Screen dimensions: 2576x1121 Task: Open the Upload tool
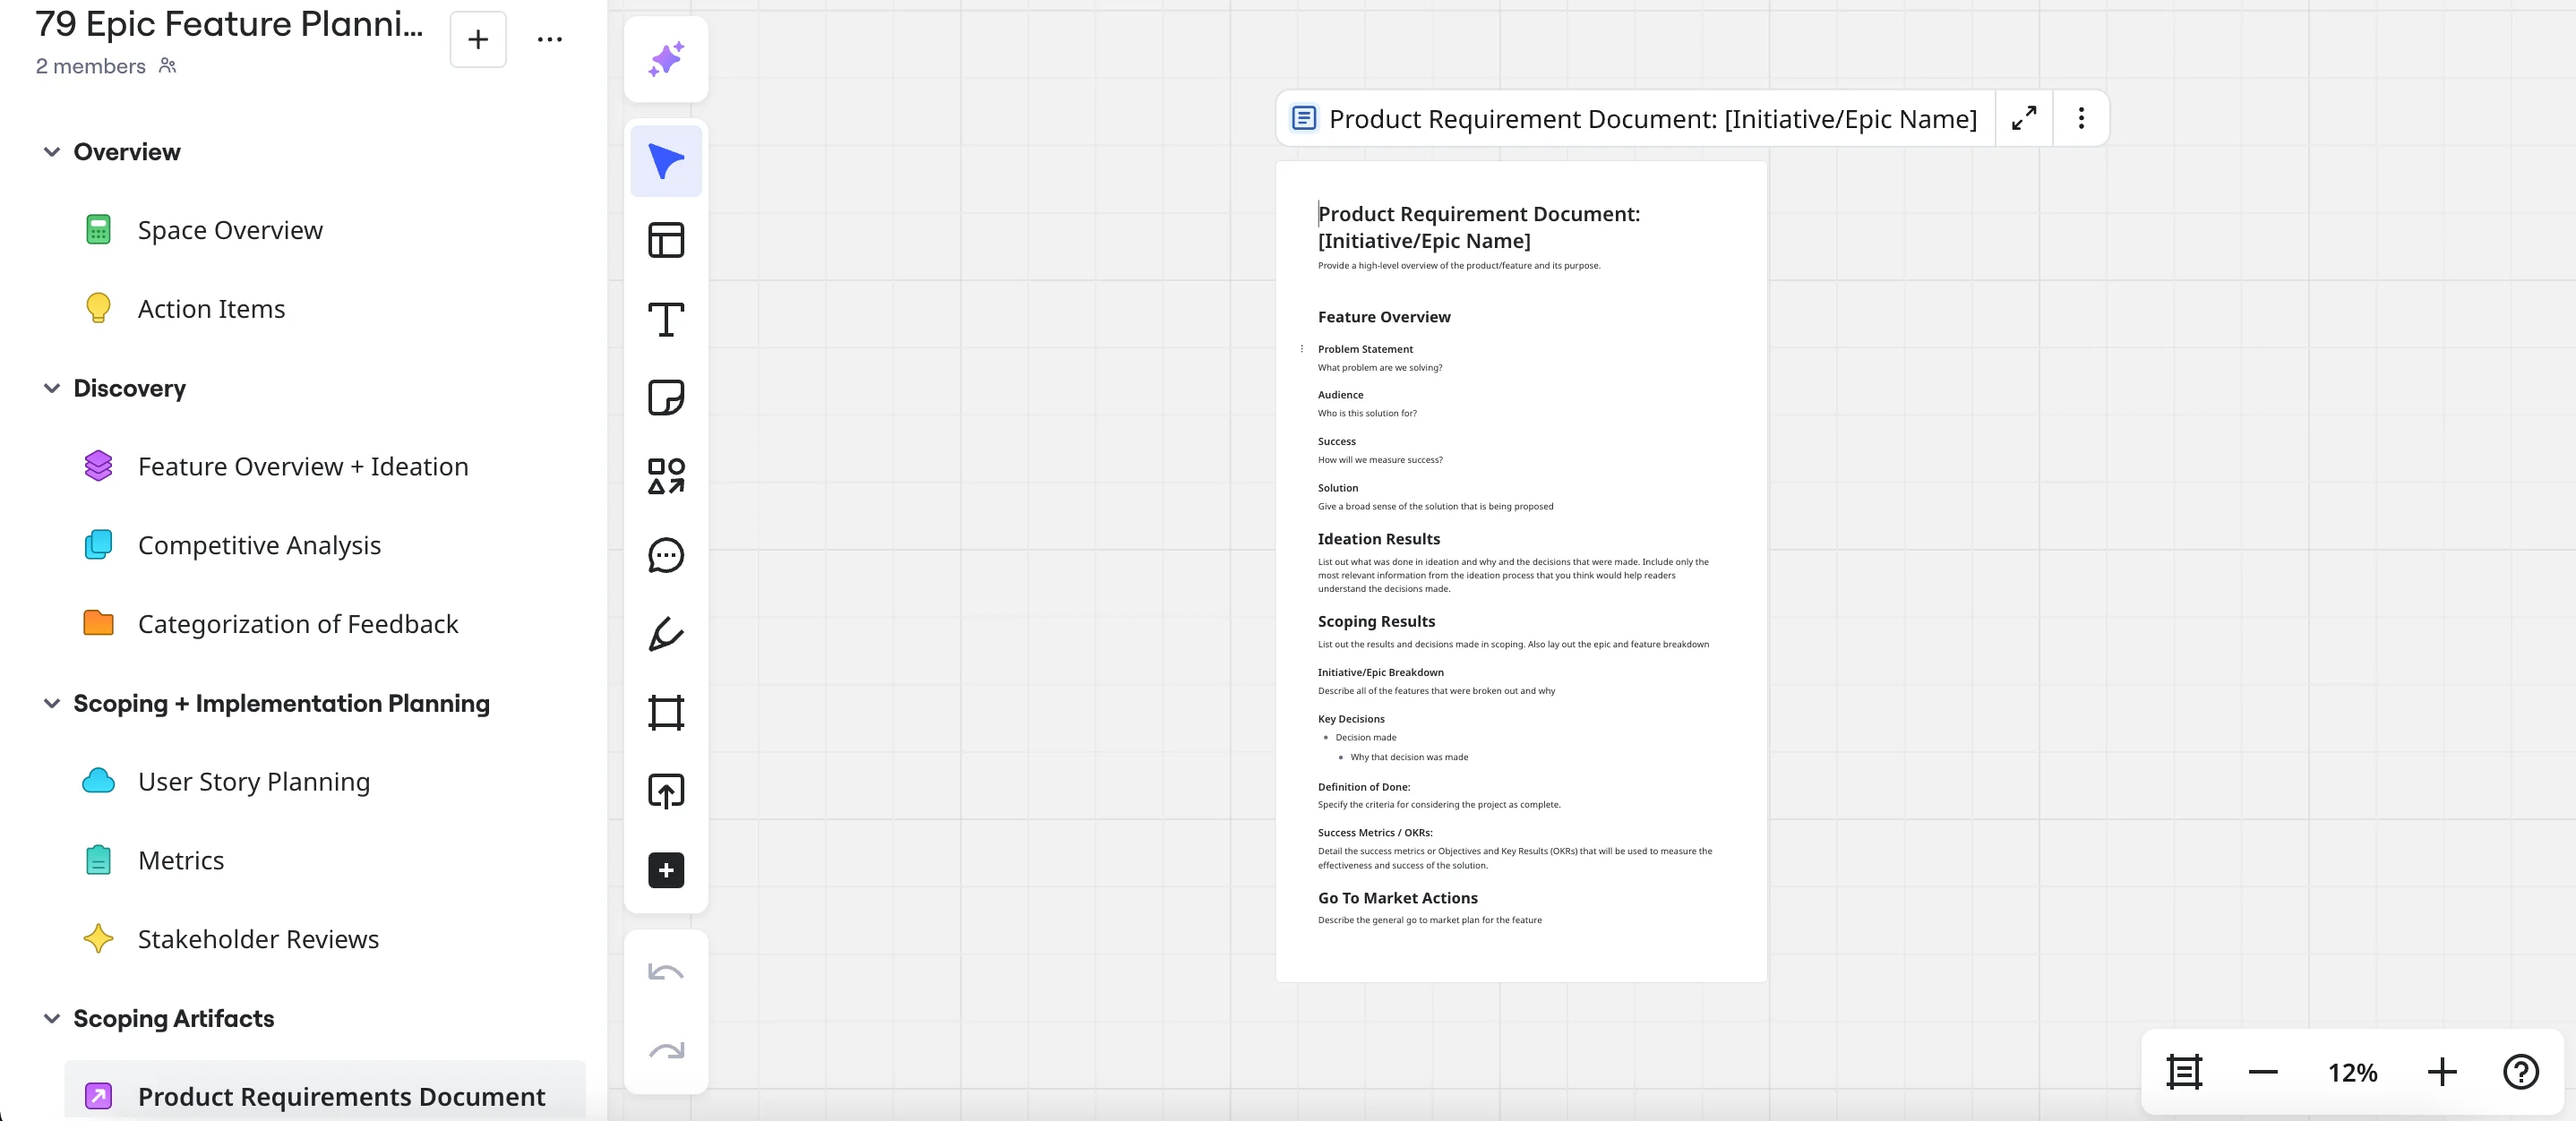pyautogui.click(x=666, y=791)
